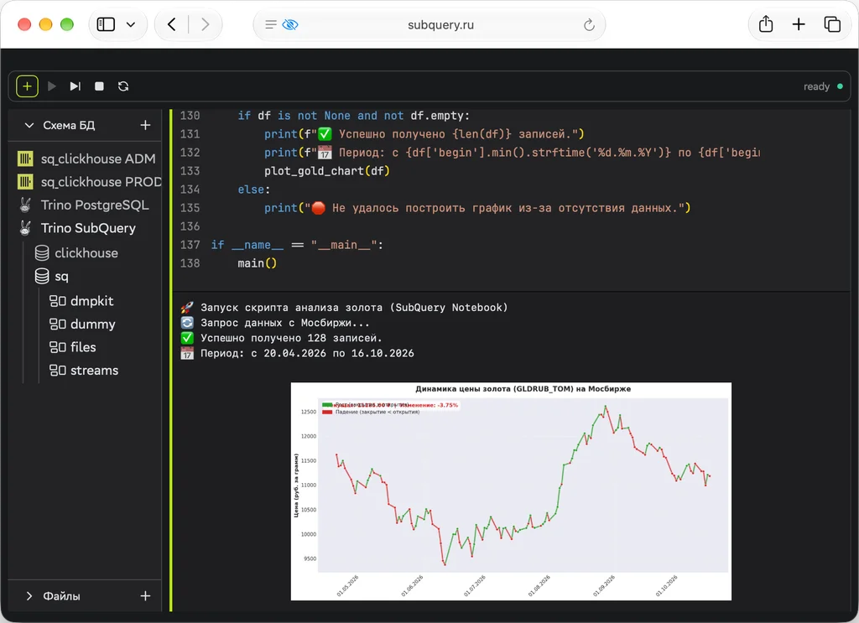The height and width of the screenshot is (623, 859).
Task: Click the else: statement on line 134
Action: [x=253, y=189]
